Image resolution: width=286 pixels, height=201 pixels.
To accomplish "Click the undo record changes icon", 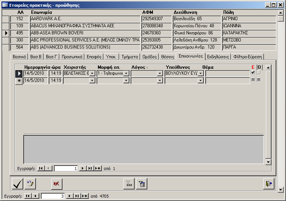I will (30, 184).
